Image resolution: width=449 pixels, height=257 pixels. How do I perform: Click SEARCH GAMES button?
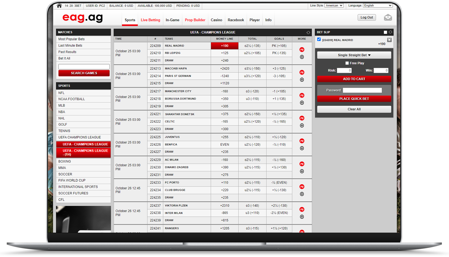tap(84, 73)
